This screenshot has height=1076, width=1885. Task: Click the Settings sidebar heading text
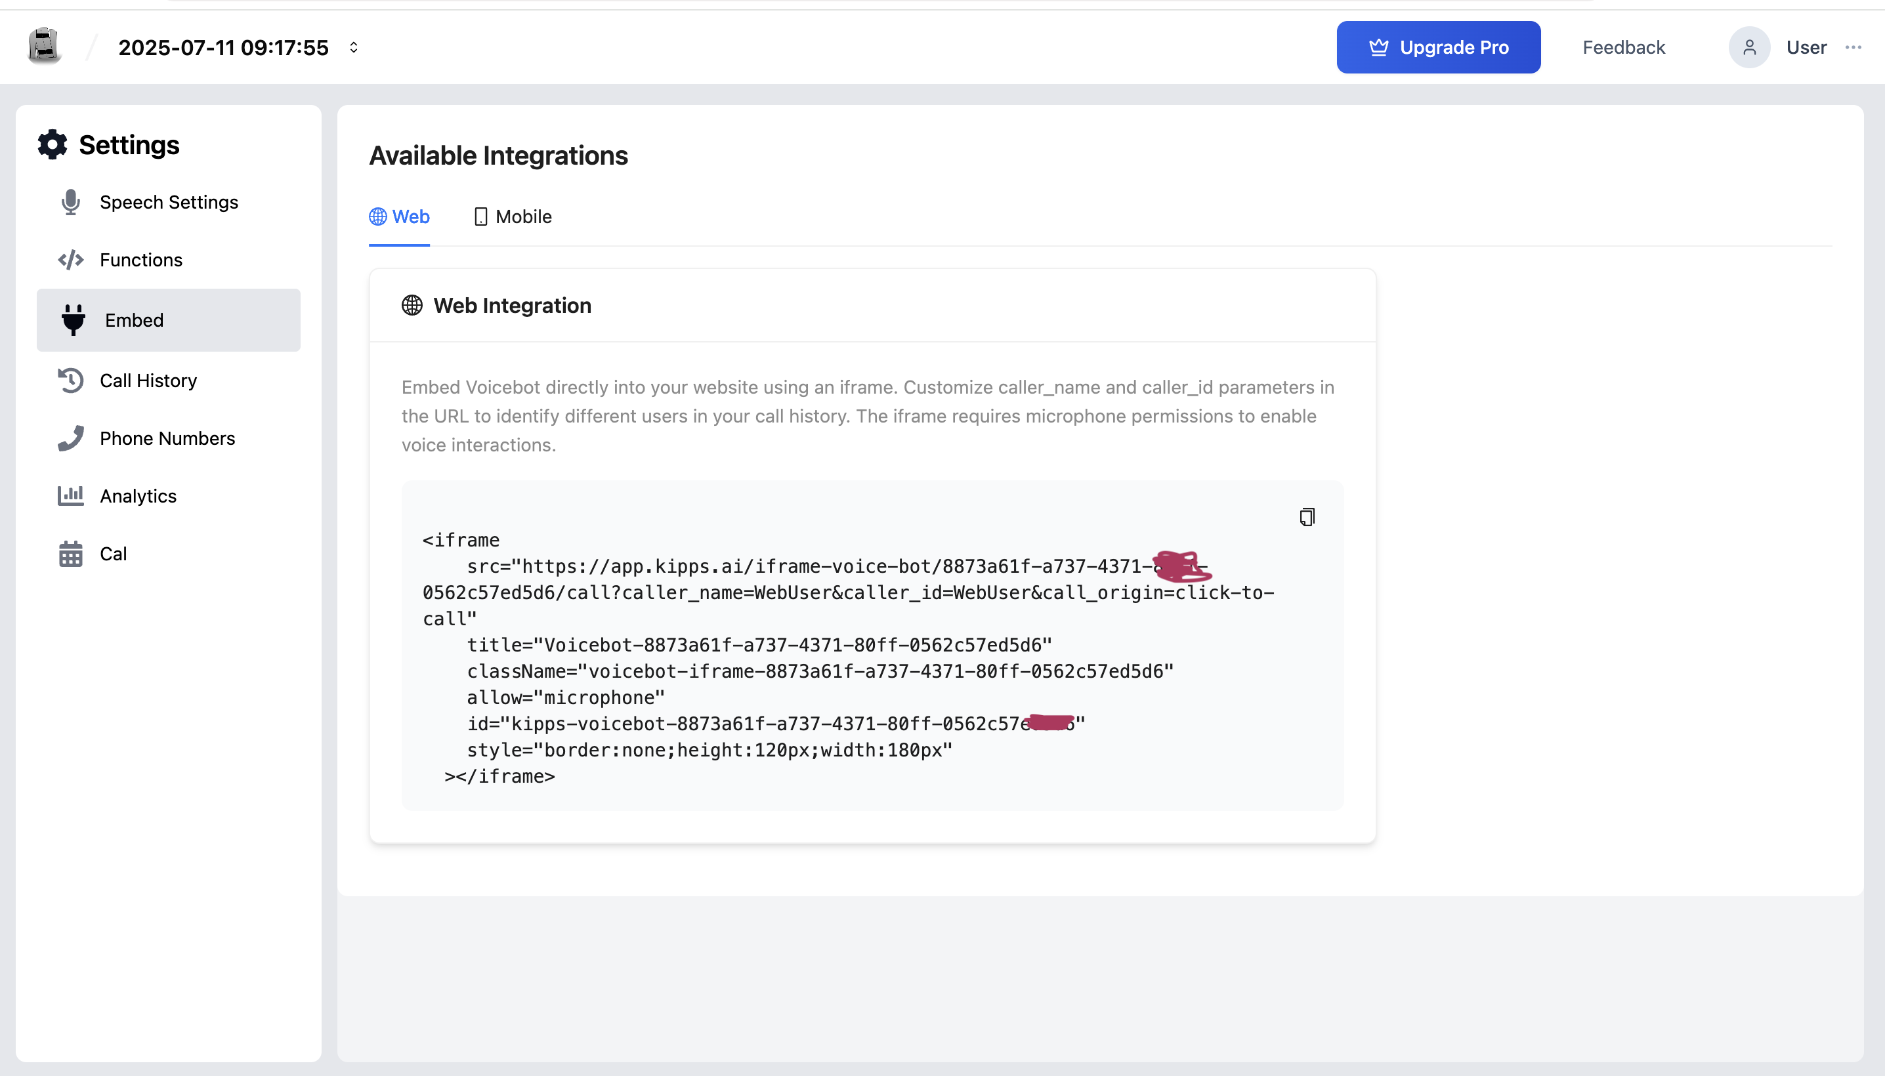tap(129, 145)
